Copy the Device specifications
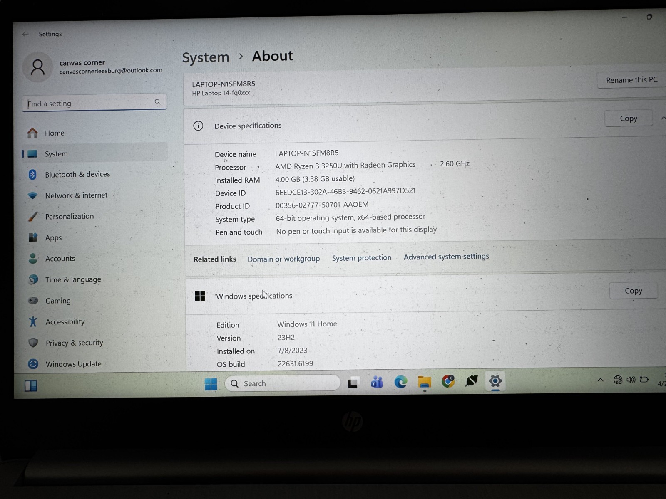Image resolution: width=666 pixels, height=499 pixels. (x=628, y=119)
